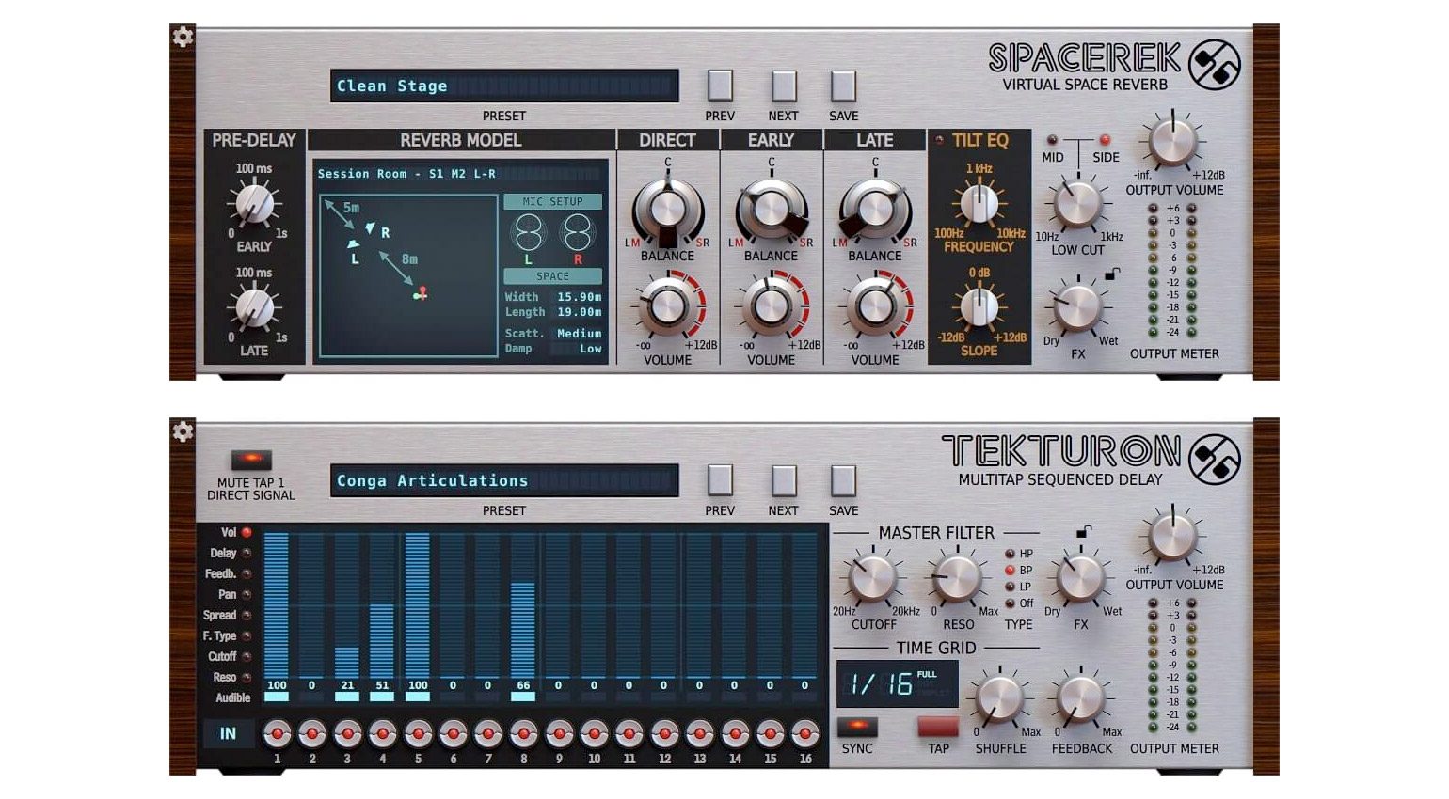Click the IN button on sequencer
This screenshot has width=1449, height=799.
click(228, 733)
